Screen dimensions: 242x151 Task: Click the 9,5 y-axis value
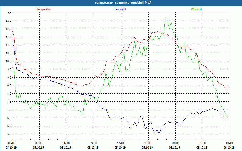9,69
